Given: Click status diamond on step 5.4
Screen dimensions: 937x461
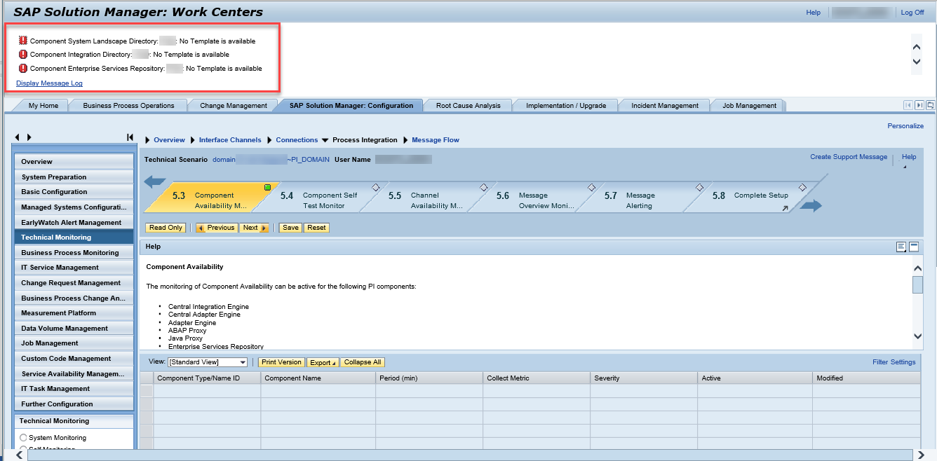Looking at the screenshot, I should coord(375,188).
